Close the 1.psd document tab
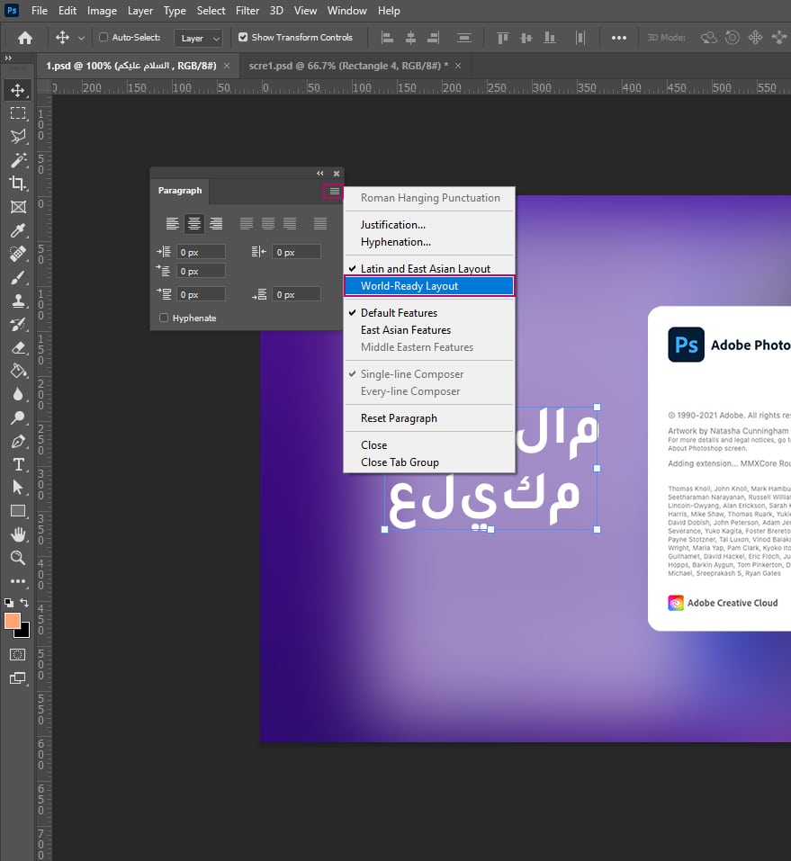The height and width of the screenshot is (861, 791). click(227, 66)
